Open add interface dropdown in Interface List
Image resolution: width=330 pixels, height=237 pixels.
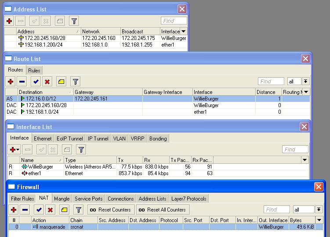[x=15, y=150]
